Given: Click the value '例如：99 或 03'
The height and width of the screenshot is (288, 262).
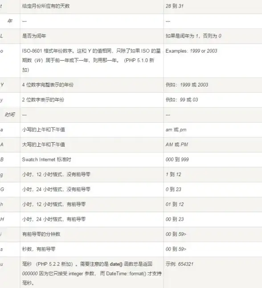Looking at the screenshot, I should pos(182,100).
